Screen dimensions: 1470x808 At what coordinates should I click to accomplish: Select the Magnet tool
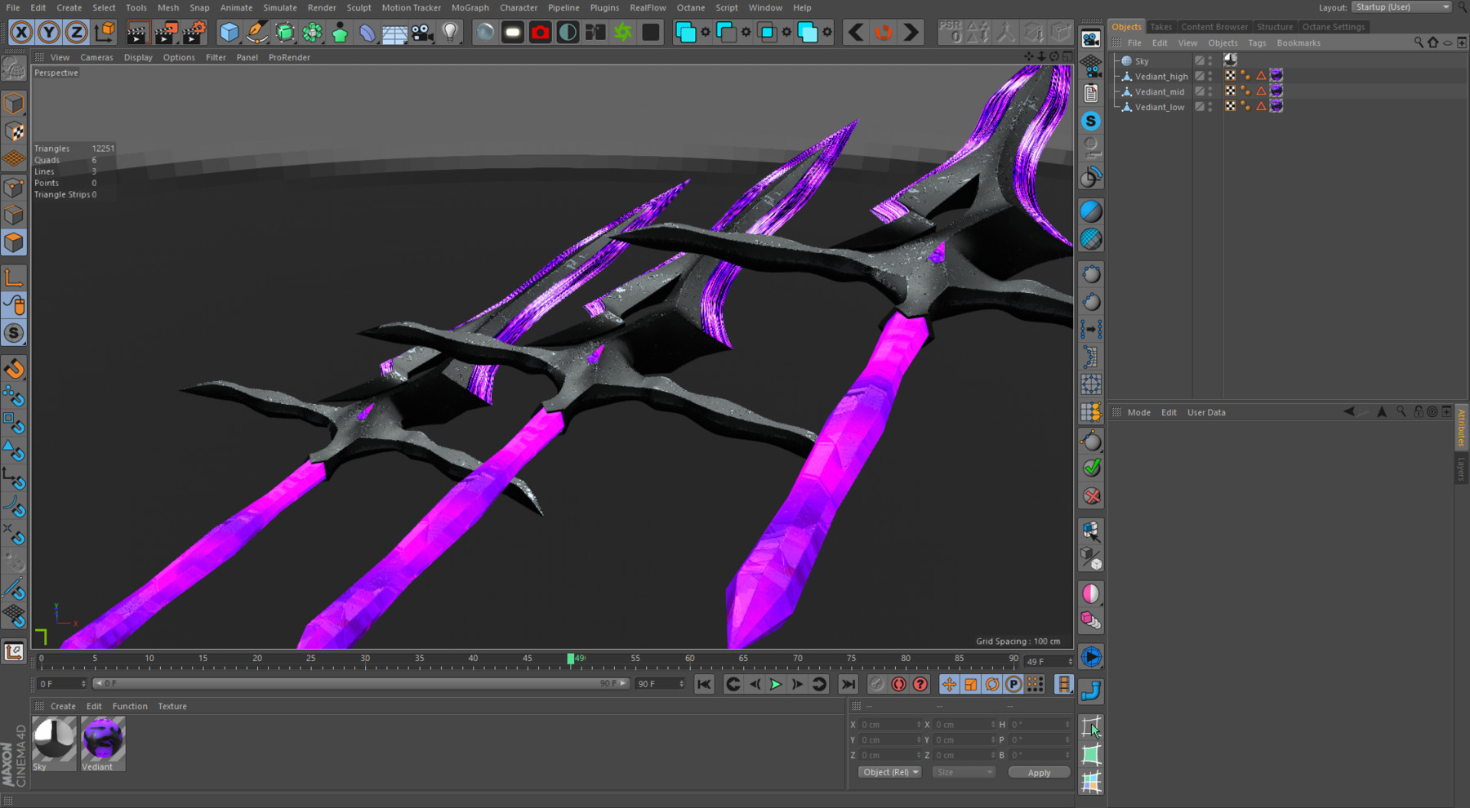coord(14,368)
